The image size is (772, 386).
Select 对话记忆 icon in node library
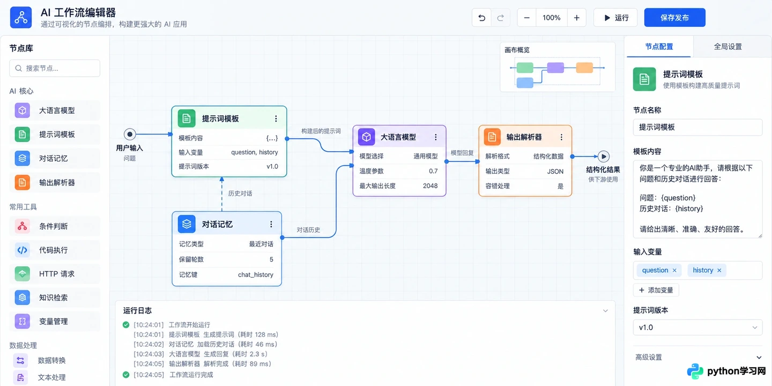click(23, 158)
